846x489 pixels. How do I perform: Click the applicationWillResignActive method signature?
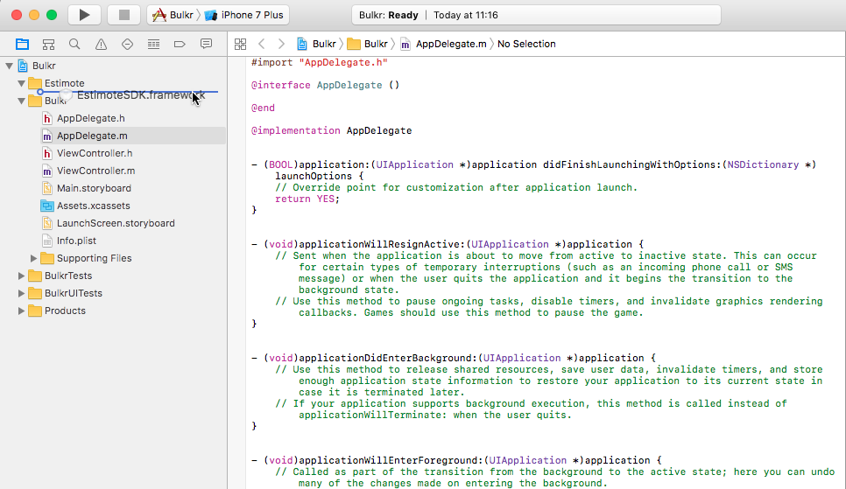[448, 244]
